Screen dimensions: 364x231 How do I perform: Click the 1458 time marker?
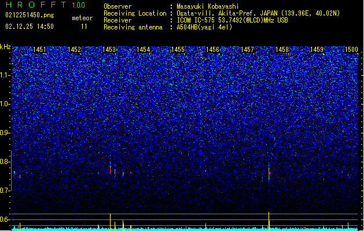tap(282, 50)
